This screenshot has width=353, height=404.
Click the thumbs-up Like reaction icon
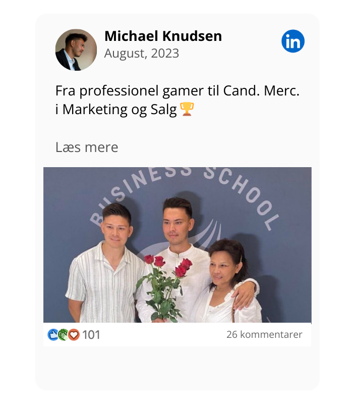point(53,335)
